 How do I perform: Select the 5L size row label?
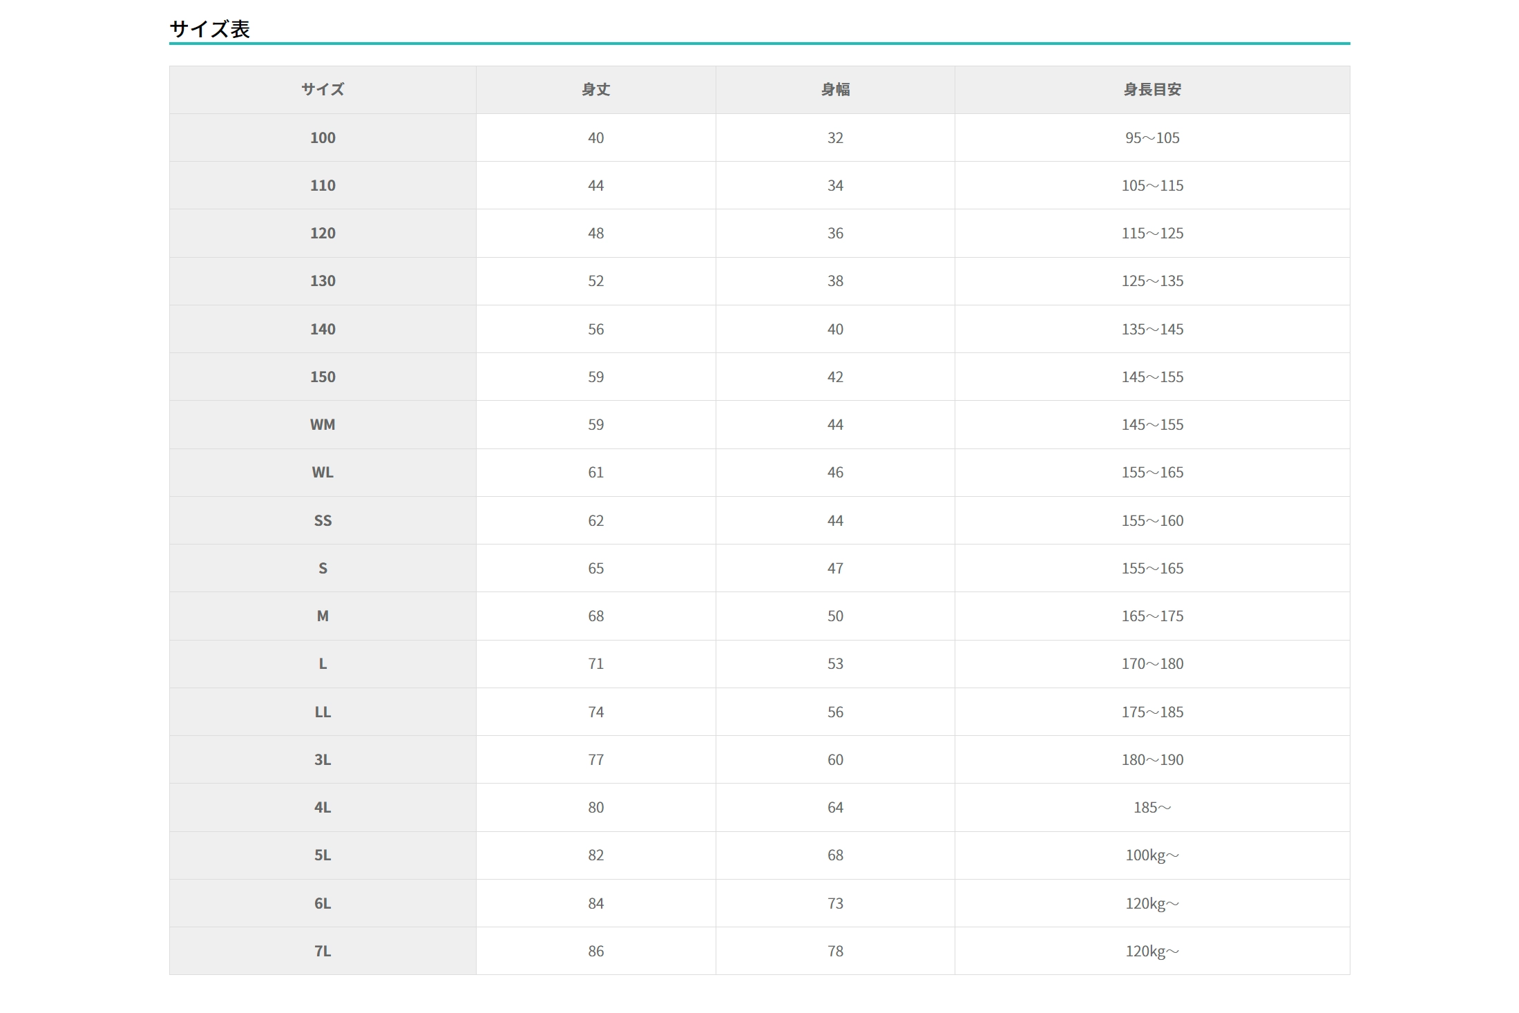[323, 855]
